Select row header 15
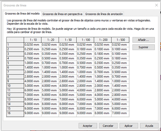The width and height of the screenshot is (161, 131). tap(15, 108)
